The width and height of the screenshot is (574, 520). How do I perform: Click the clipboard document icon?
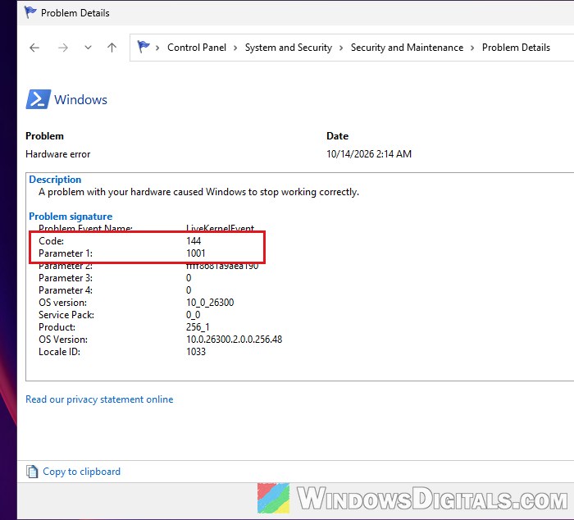click(x=32, y=472)
